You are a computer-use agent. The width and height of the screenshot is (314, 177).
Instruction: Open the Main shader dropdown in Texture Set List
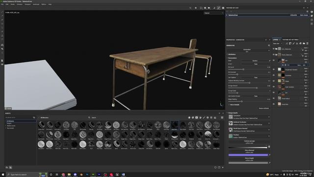(304, 15)
